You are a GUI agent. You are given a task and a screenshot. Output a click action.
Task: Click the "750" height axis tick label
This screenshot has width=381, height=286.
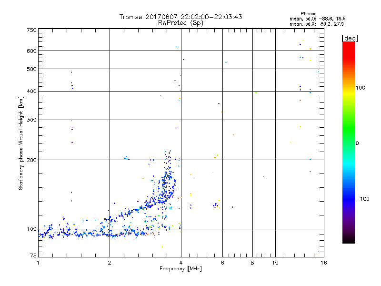click(31, 30)
